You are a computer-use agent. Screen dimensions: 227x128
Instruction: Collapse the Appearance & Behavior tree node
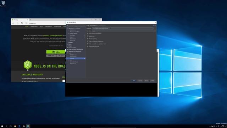tap(68, 28)
